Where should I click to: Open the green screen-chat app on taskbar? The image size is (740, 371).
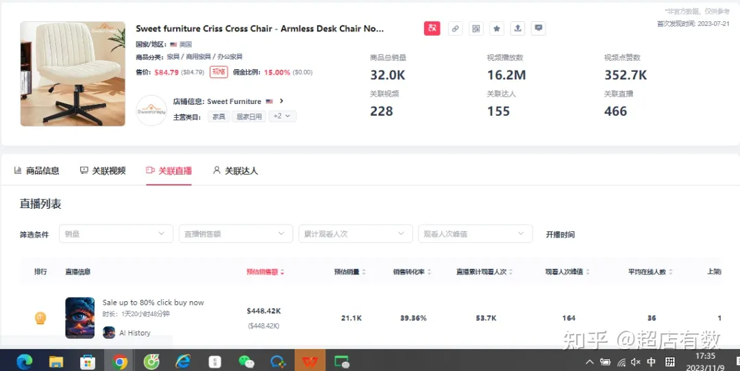(342, 361)
